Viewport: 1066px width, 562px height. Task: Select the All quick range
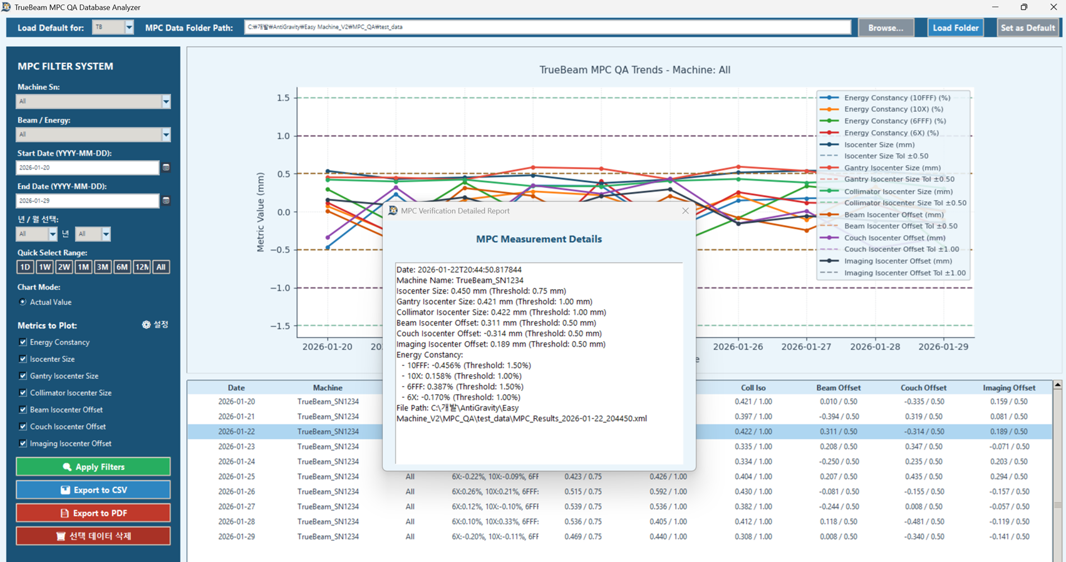click(x=161, y=267)
